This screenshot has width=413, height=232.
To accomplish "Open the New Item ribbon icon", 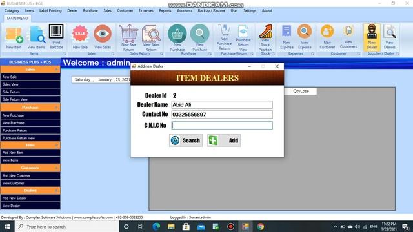I will coord(14,37).
